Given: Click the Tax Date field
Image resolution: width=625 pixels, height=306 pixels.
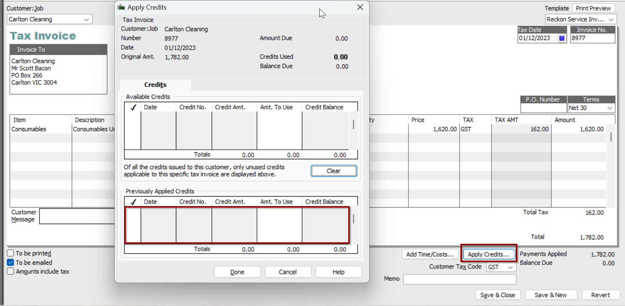Looking at the screenshot, I should point(537,38).
